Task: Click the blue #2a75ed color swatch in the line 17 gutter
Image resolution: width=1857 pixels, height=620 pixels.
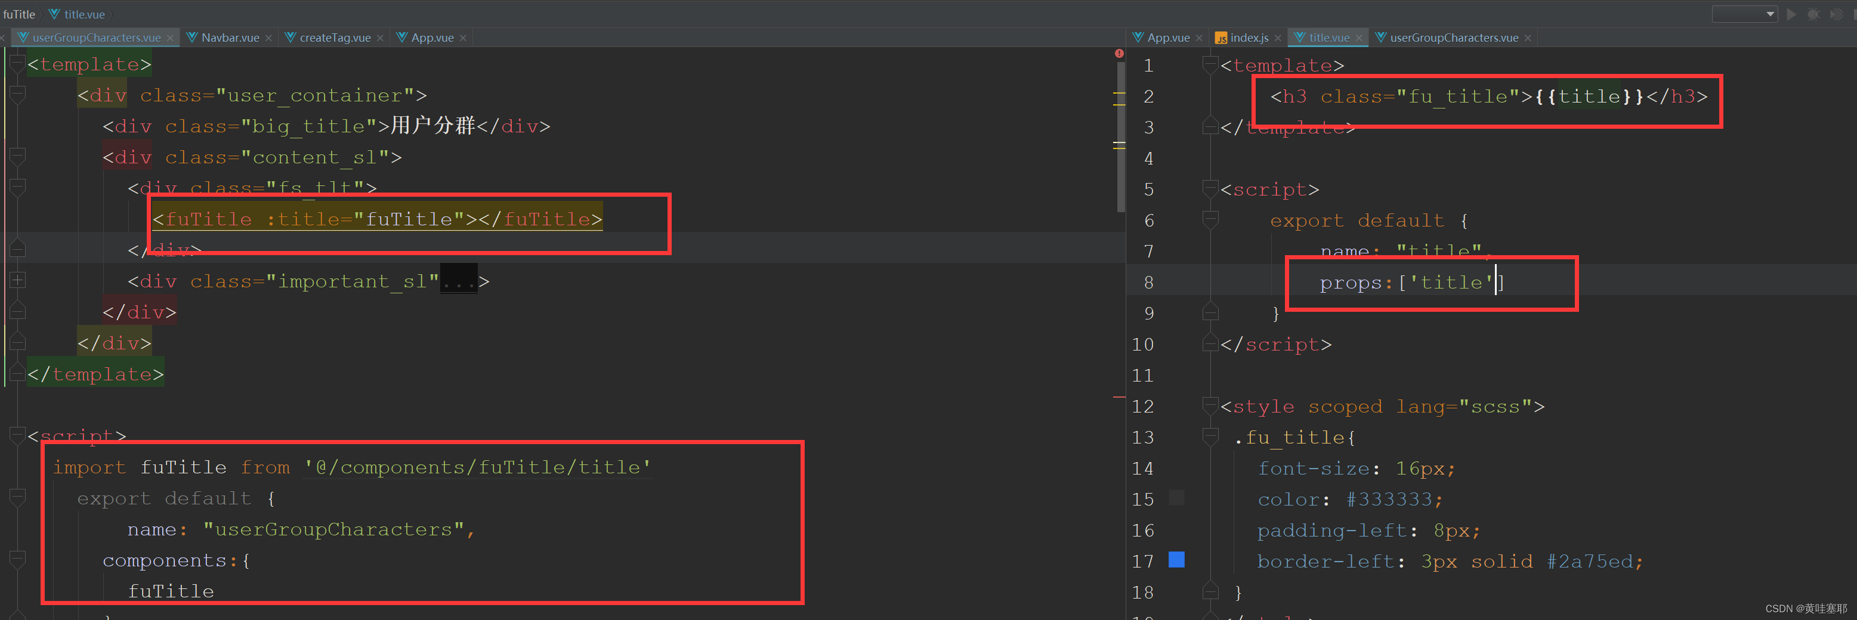Action: 1176,560
